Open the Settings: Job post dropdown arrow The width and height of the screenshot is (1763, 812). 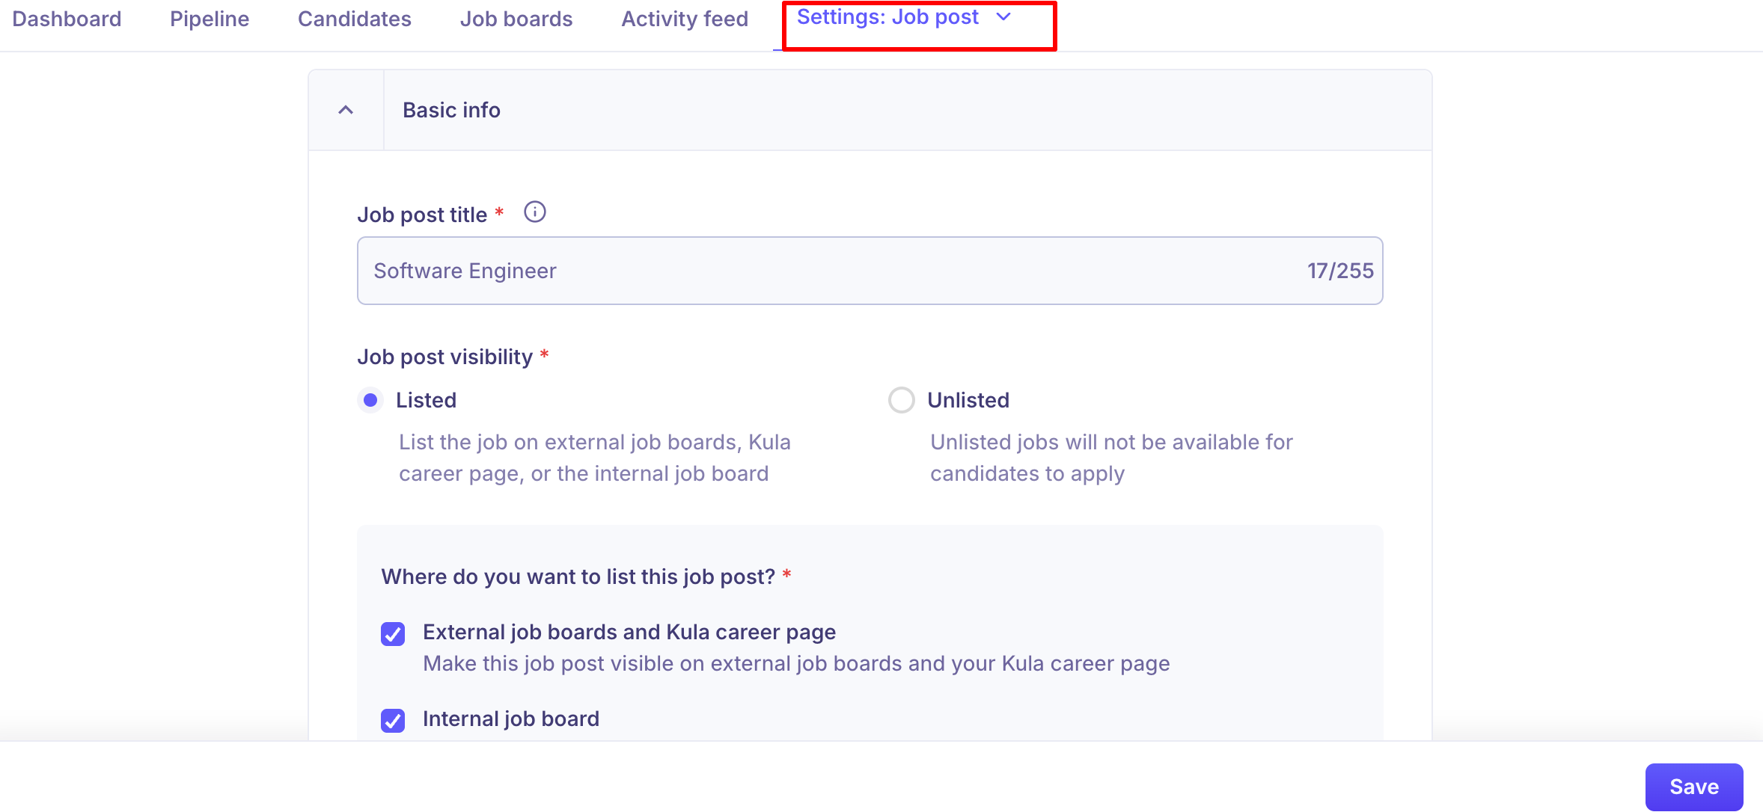[x=1003, y=17]
